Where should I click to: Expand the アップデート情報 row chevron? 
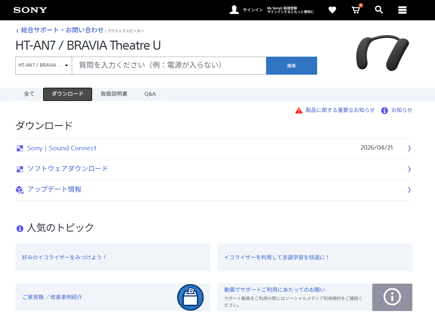(409, 190)
